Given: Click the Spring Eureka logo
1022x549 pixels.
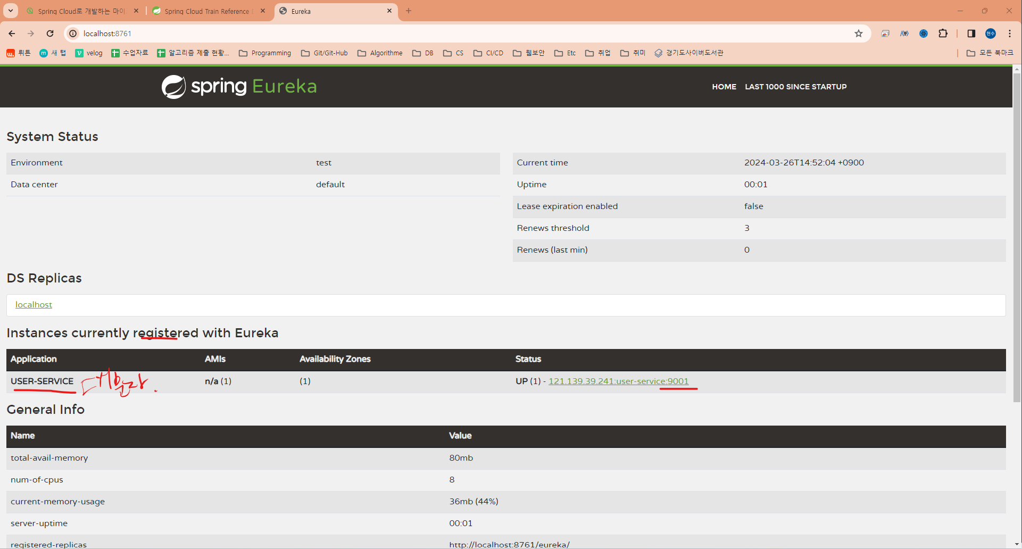Looking at the screenshot, I should (x=239, y=86).
